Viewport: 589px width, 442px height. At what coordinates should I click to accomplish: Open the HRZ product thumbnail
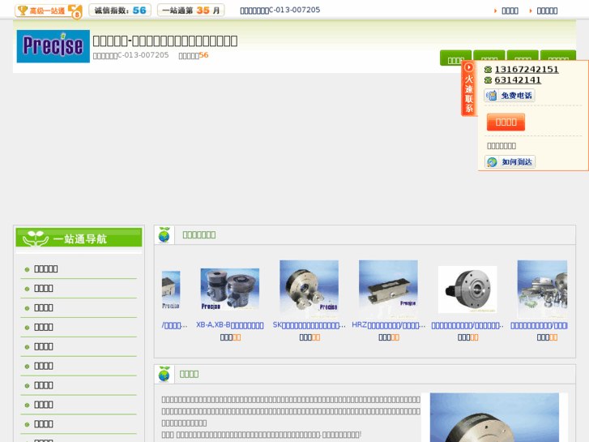click(388, 290)
